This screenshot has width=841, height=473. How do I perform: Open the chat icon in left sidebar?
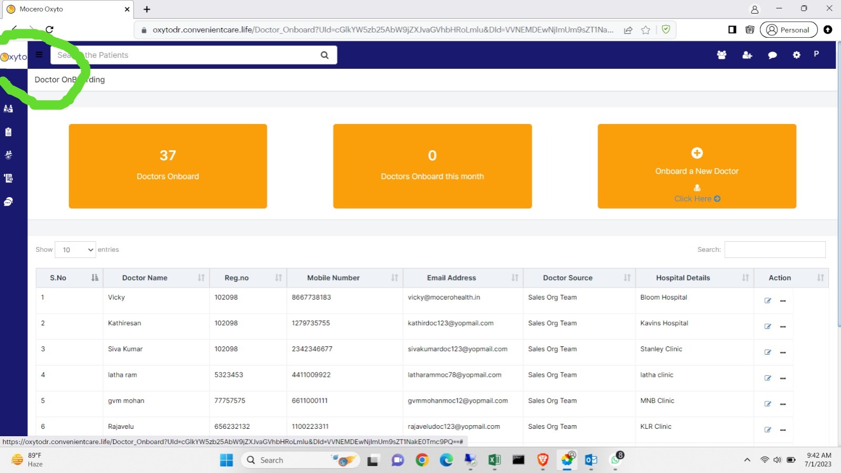tap(8, 202)
